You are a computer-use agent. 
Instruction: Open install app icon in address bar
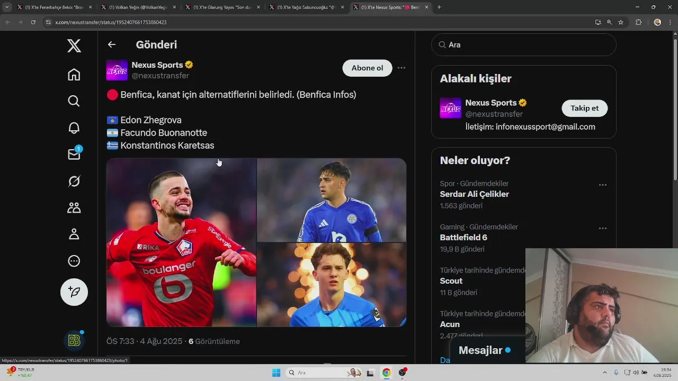tap(598, 22)
